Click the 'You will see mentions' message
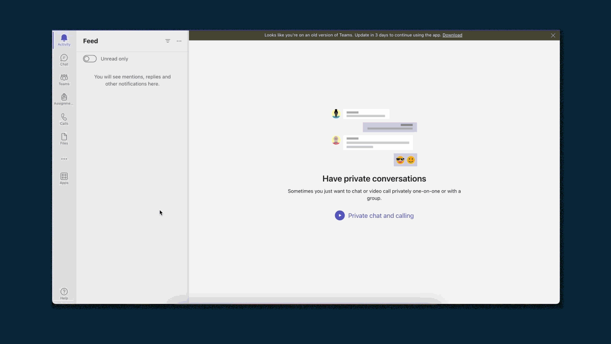Screen dimensions: 611x344 click(132, 80)
